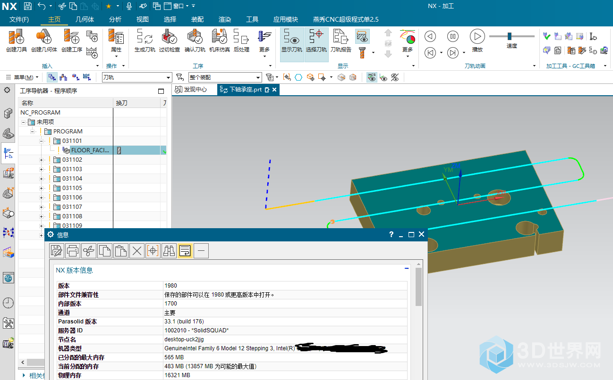This screenshot has height=380, width=613.
Task: Open the 文件(F) menu
Action: 19,19
